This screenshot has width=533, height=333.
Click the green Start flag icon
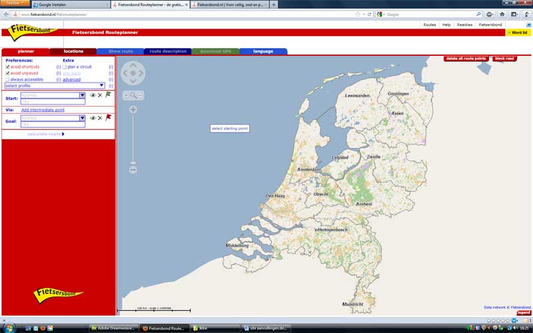(108, 95)
